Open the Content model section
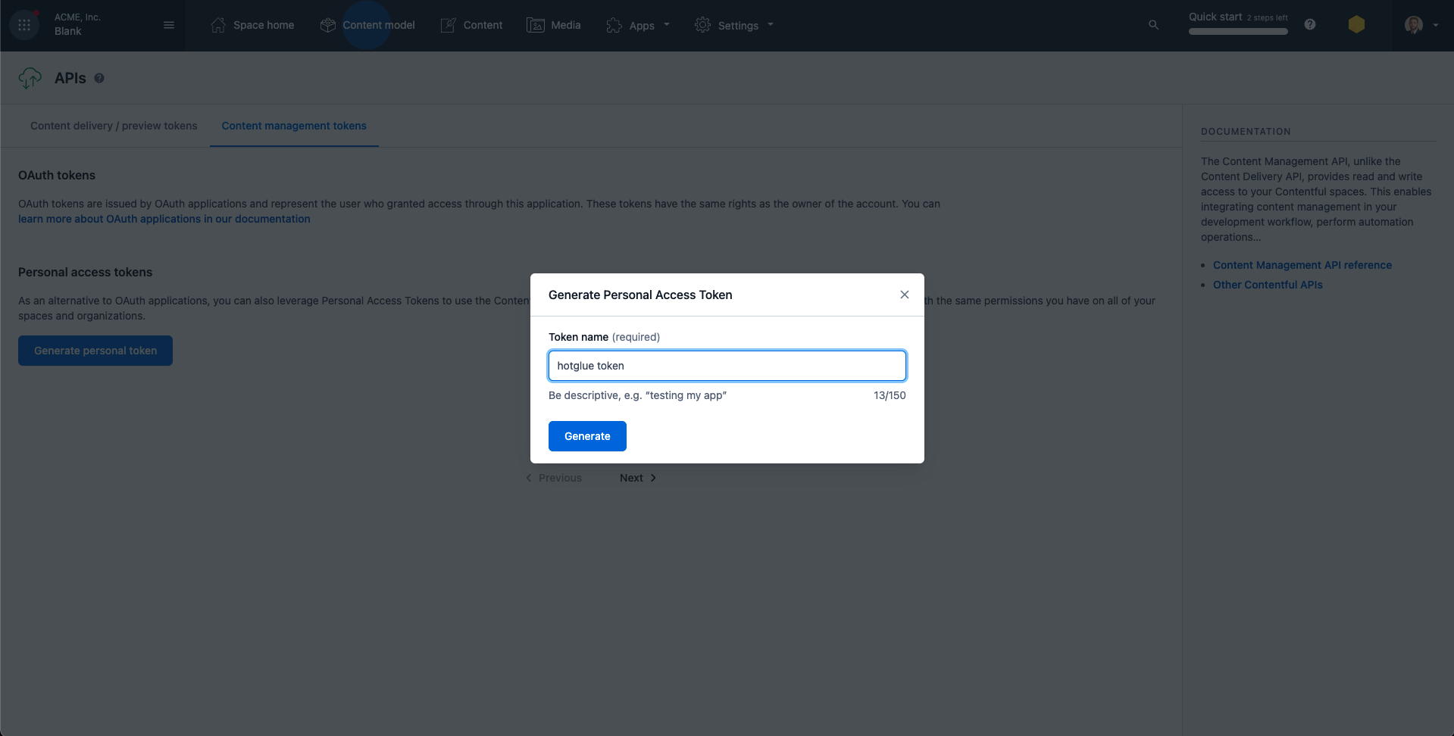 [379, 25]
